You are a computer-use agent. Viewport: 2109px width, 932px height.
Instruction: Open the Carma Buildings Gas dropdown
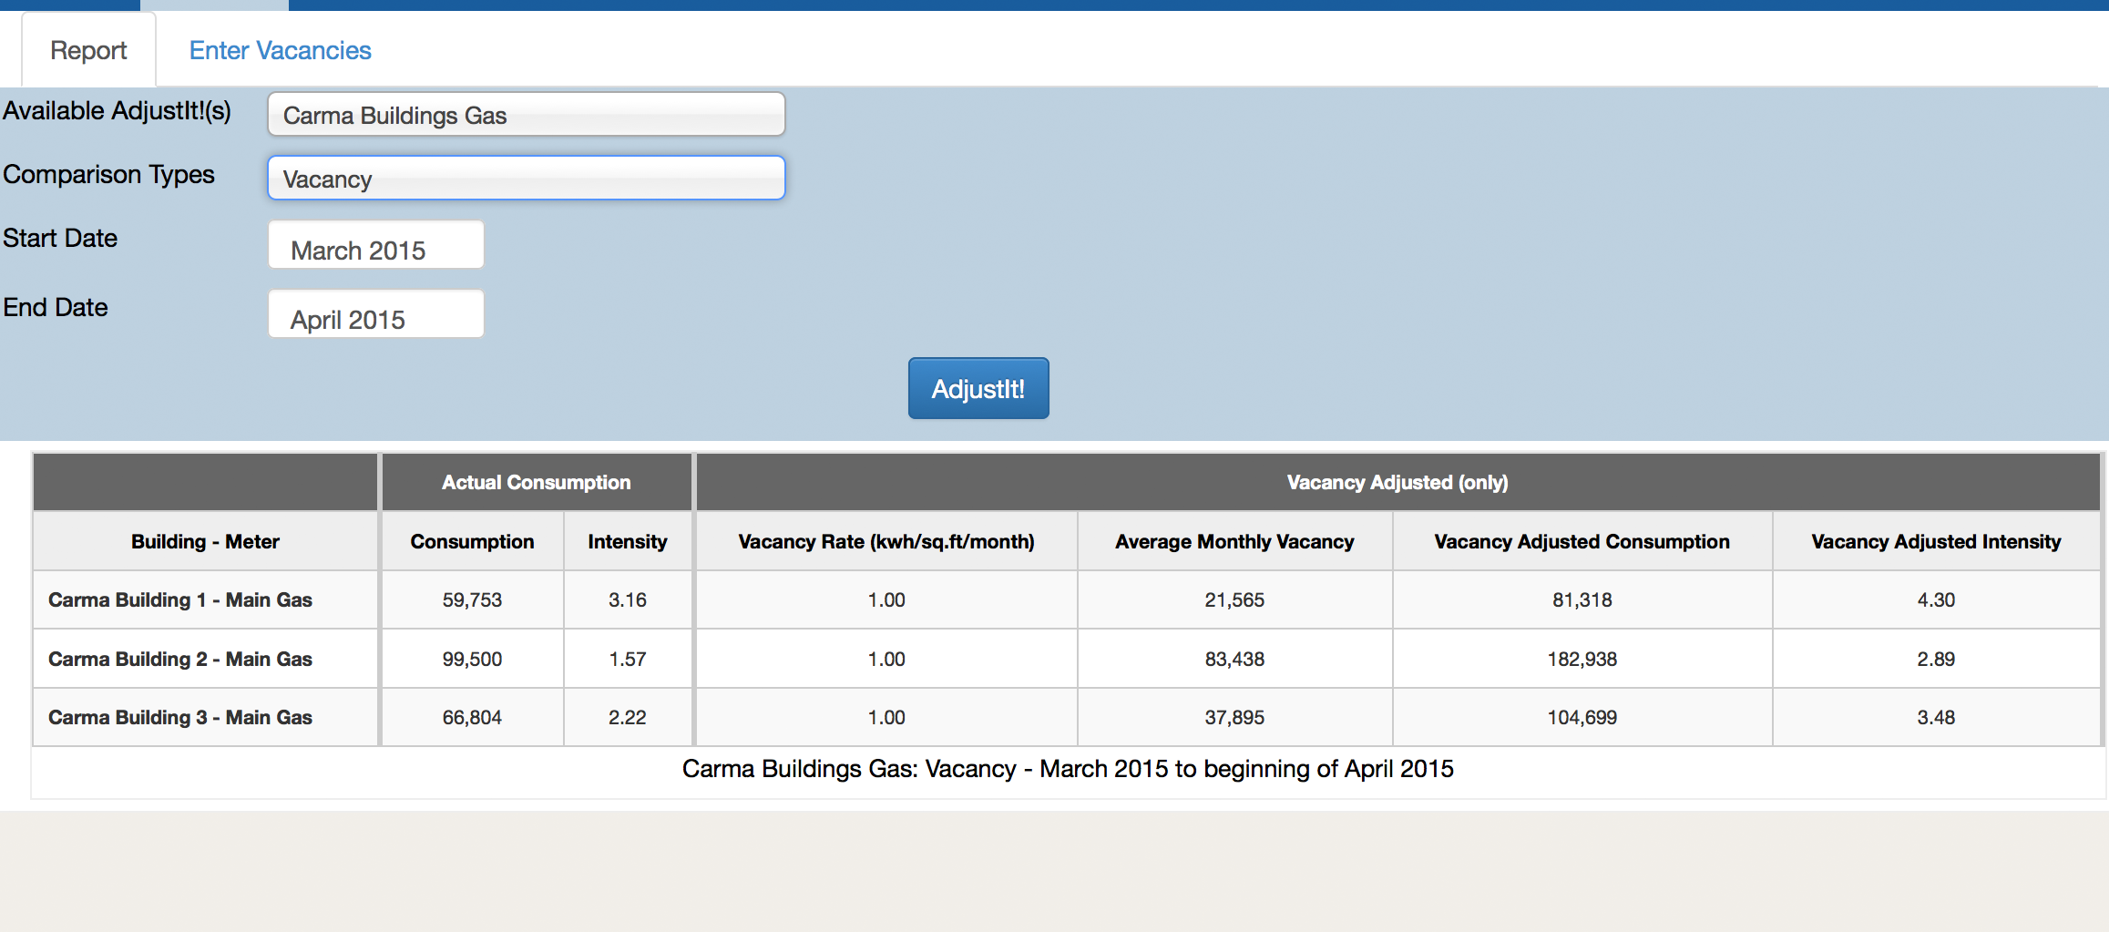coord(526,115)
